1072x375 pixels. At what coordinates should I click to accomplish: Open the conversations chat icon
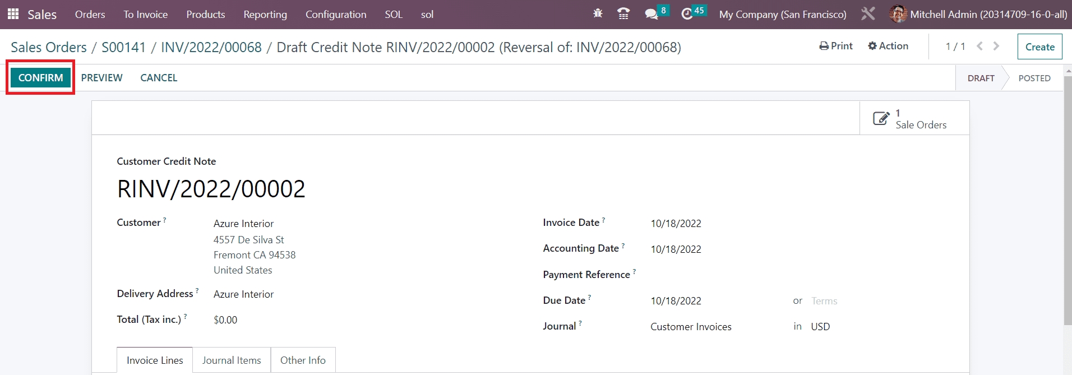(651, 14)
